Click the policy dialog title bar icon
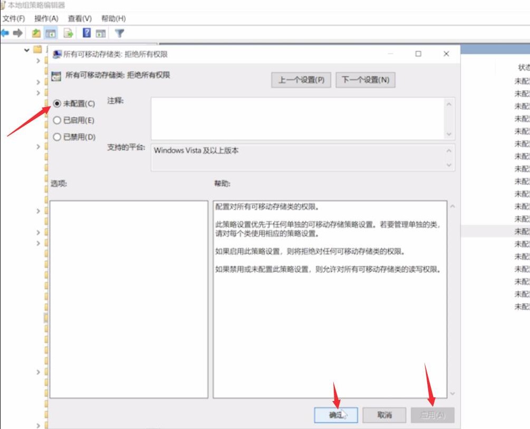 (57, 54)
